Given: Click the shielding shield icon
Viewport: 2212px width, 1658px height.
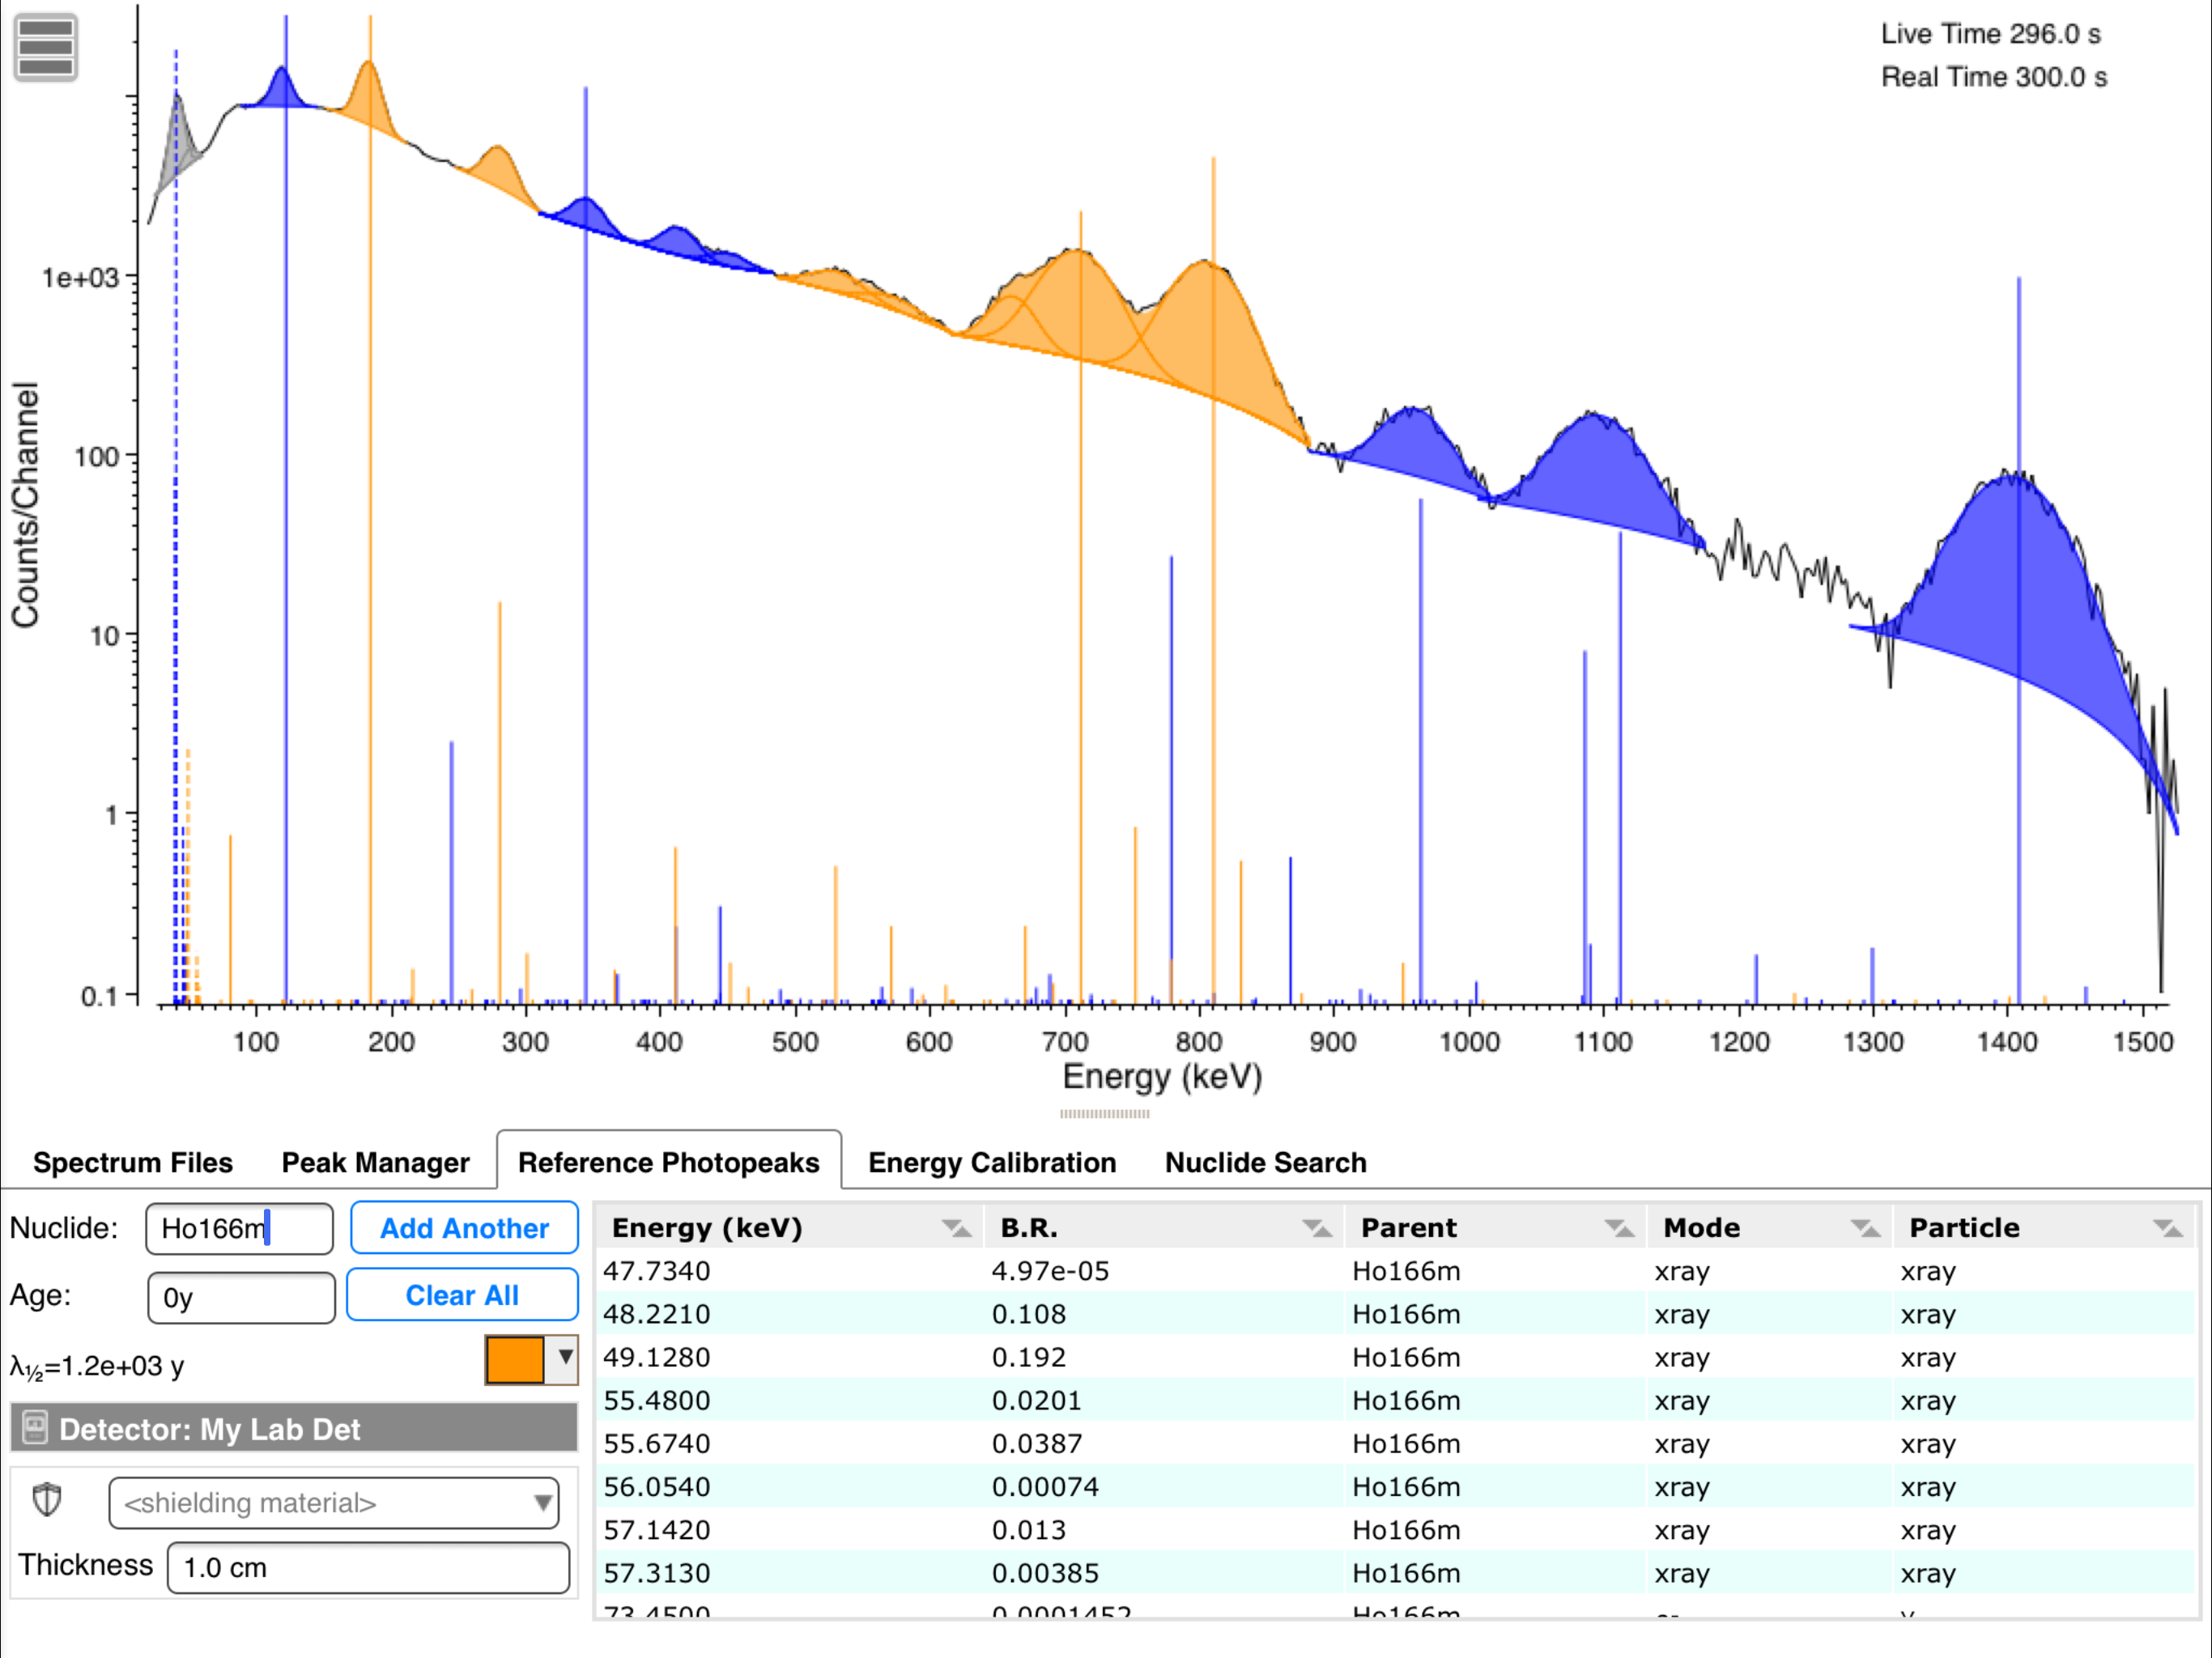Looking at the screenshot, I should (47, 1500).
